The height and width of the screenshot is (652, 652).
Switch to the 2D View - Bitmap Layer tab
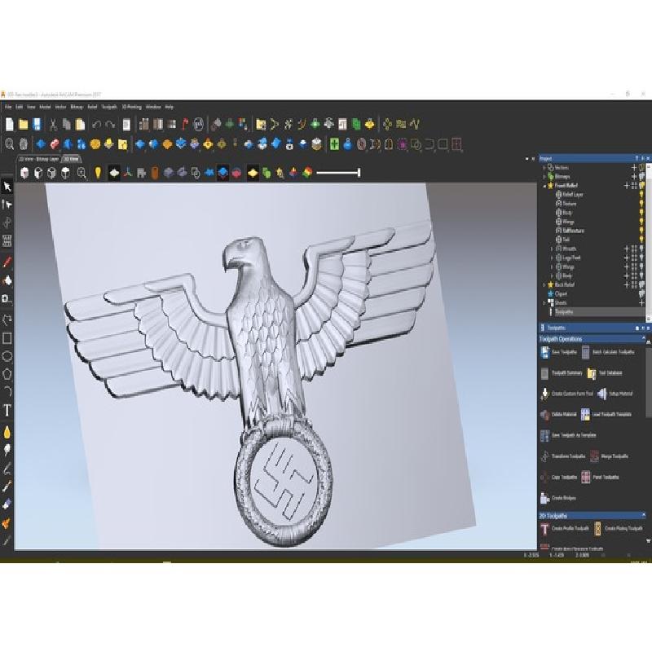tap(39, 159)
